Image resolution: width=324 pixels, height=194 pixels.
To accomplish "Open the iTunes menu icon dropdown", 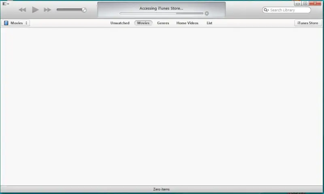I will (x=6, y=4).
